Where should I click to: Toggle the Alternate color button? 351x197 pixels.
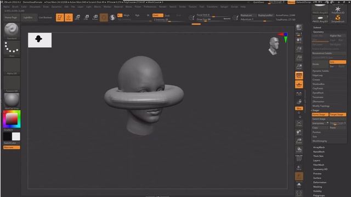pyautogui.click(x=12, y=147)
